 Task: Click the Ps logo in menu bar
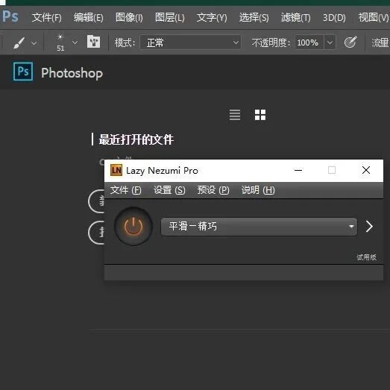[10, 16]
